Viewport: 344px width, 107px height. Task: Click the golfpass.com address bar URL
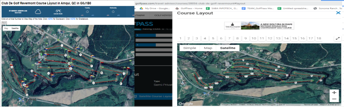[x=190, y=3]
